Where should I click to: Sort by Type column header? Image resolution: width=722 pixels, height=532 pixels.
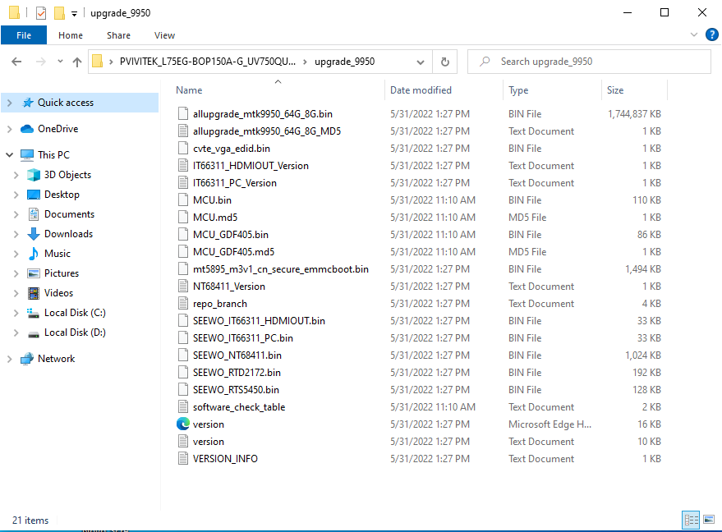[x=518, y=90]
